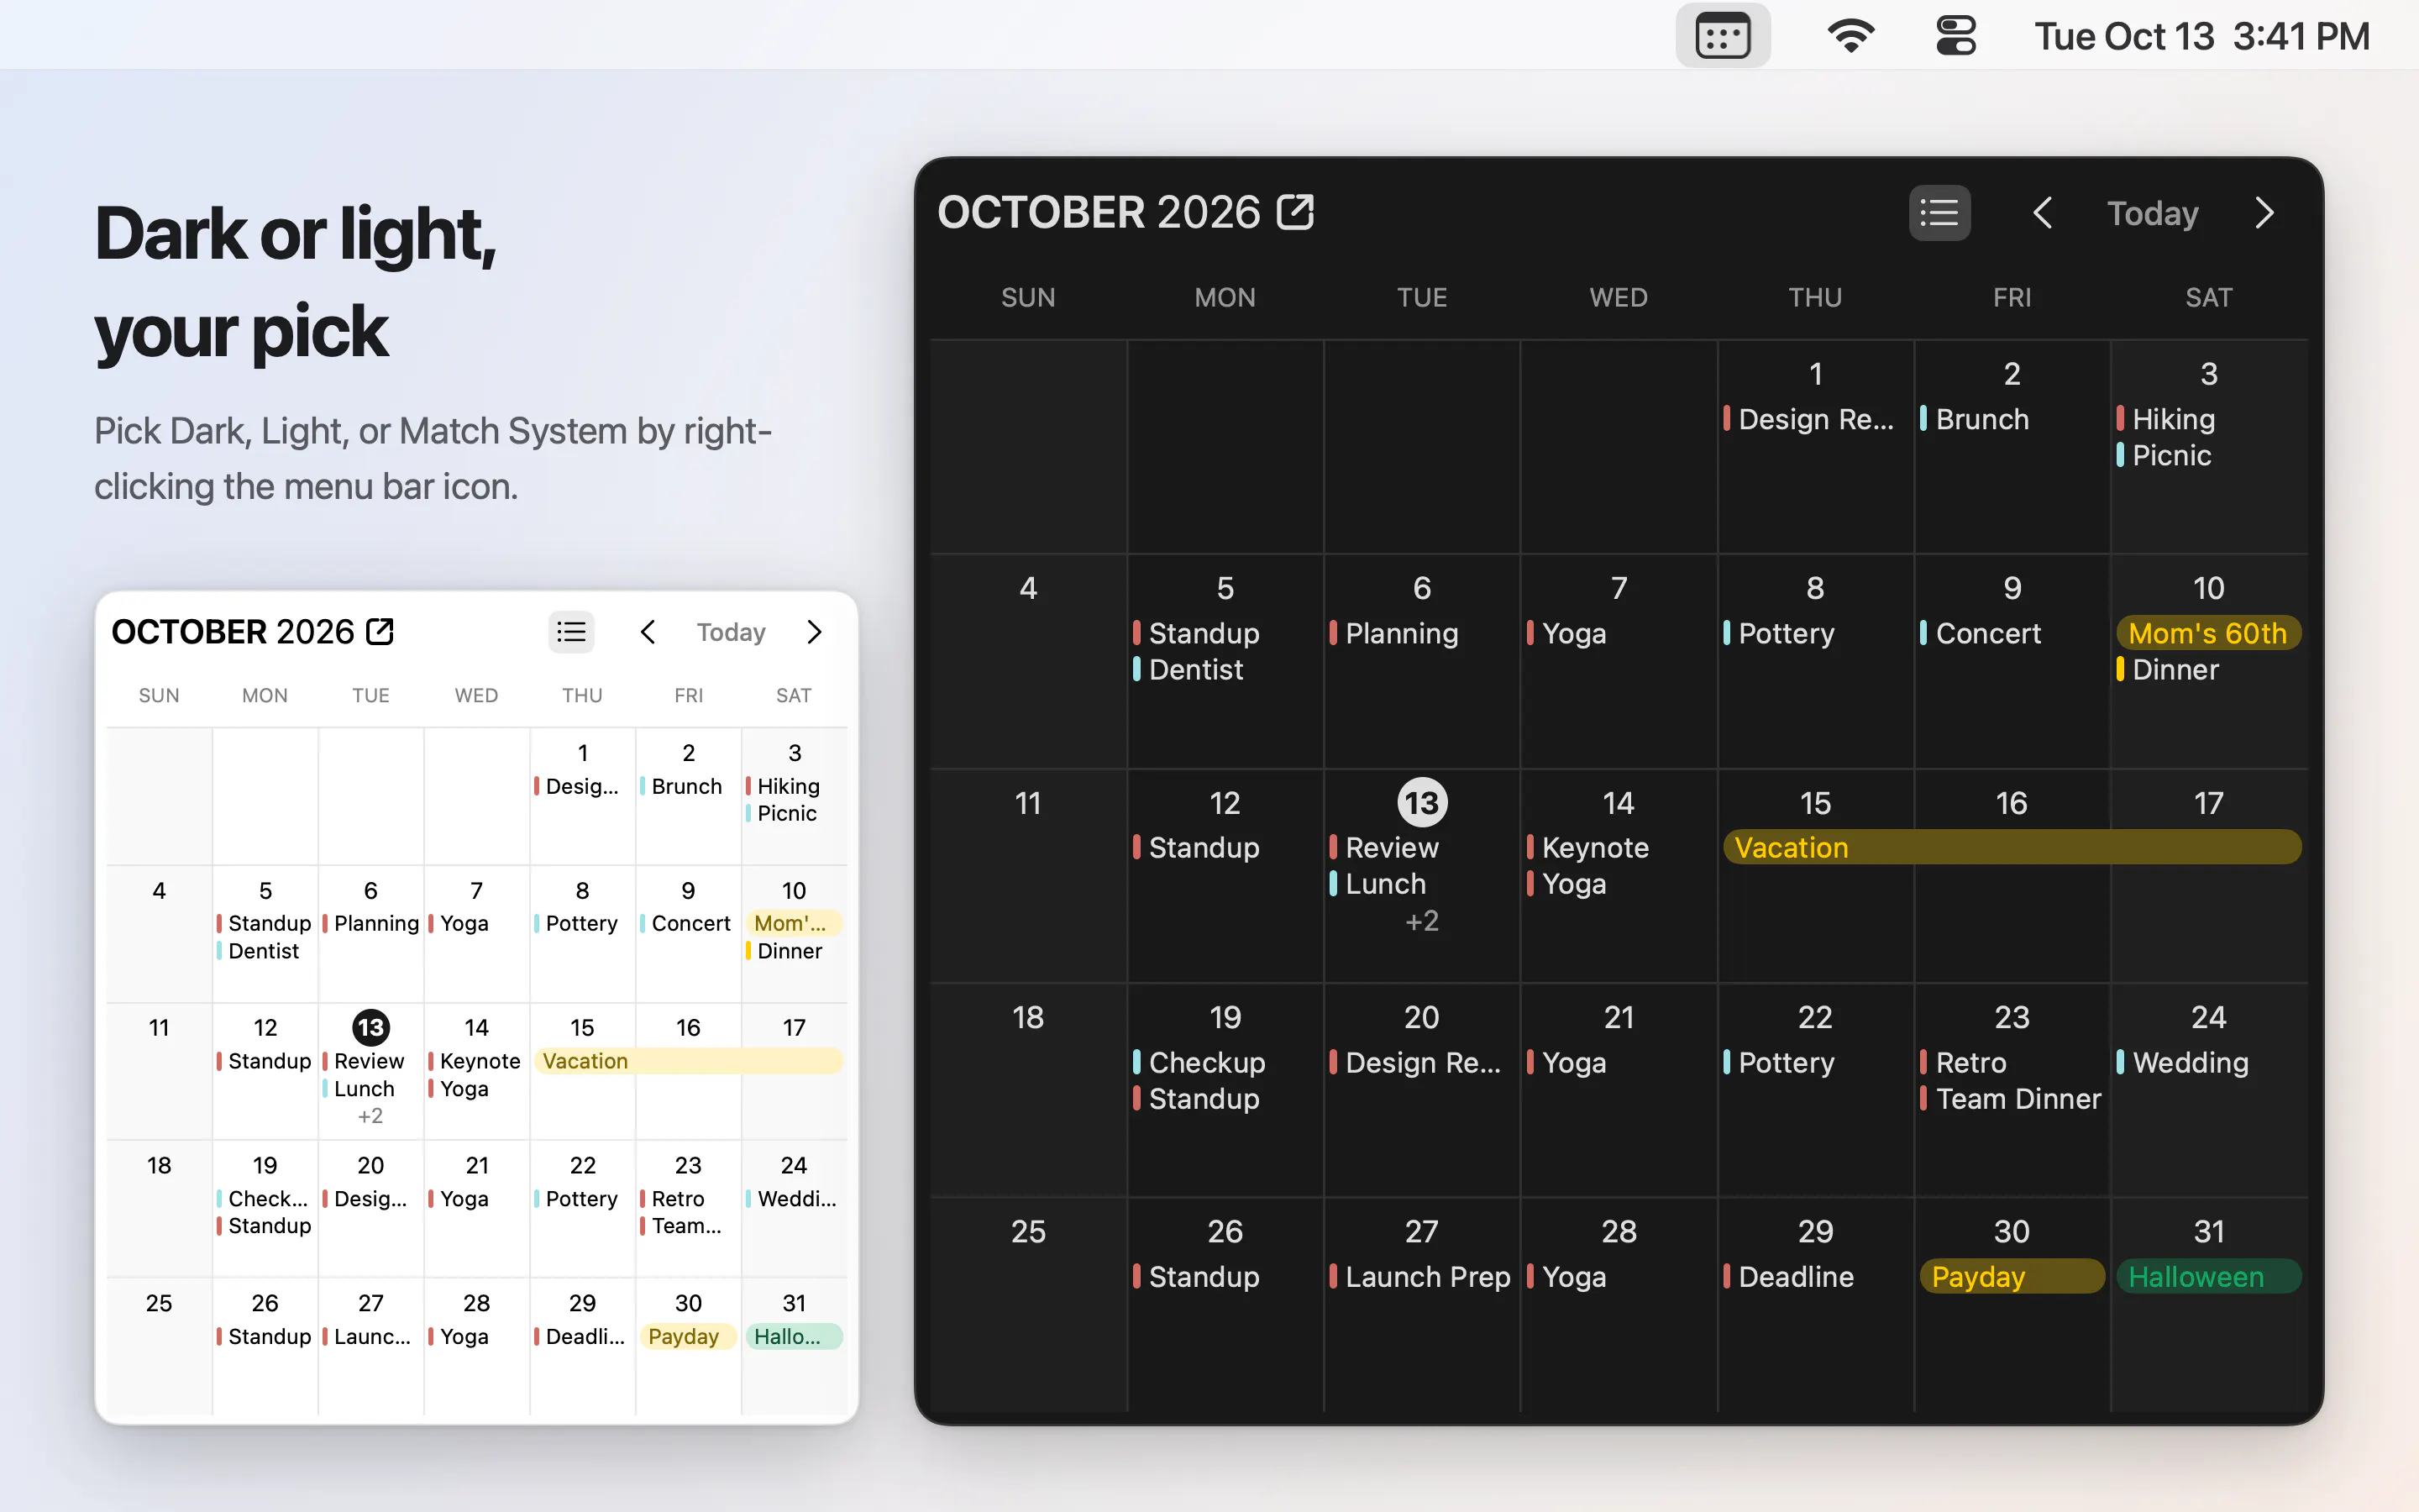
Task: Click the calendar icon in menu bar
Action: [1723, 36]
